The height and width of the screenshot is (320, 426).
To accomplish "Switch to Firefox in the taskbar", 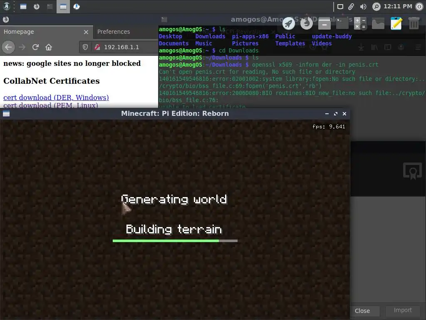I will [x=37, y=7].
